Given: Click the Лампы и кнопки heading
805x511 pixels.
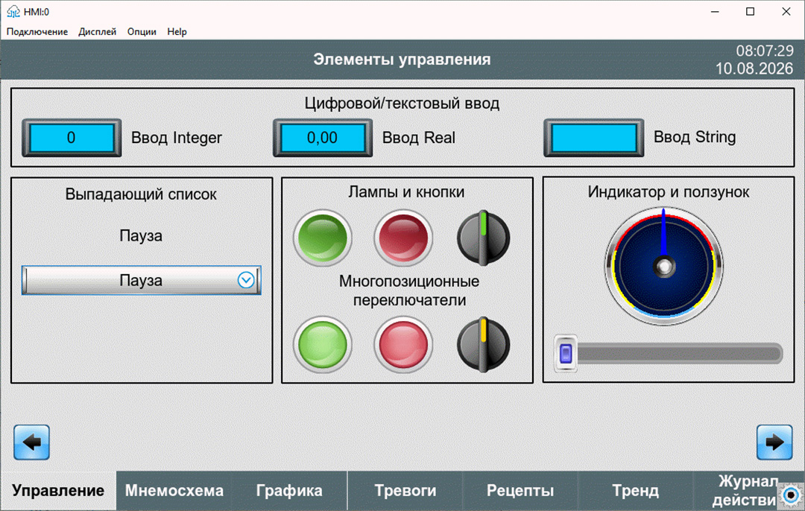Looking at the screenshot, I should click(406, 192).
